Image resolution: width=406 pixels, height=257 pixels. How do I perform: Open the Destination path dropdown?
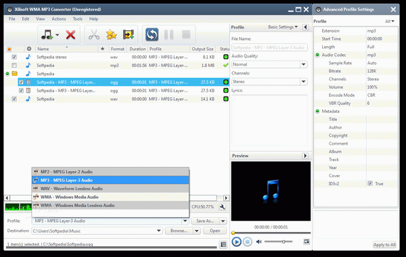(159, 231)
